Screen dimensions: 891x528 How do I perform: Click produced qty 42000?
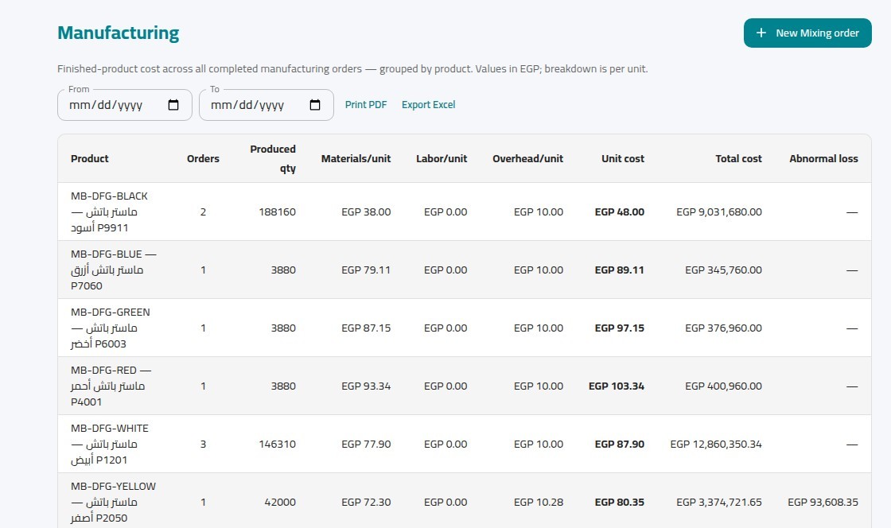pyautogui.click(x=280, y=502)
